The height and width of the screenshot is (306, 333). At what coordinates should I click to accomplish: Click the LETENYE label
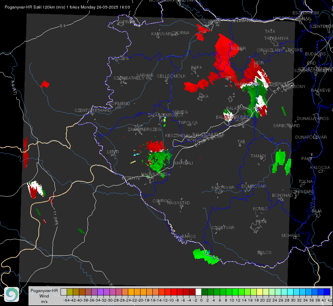[x=131, y=178]
